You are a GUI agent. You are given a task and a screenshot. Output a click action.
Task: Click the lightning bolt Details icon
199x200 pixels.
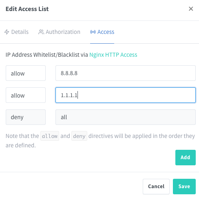pos(7,32)
